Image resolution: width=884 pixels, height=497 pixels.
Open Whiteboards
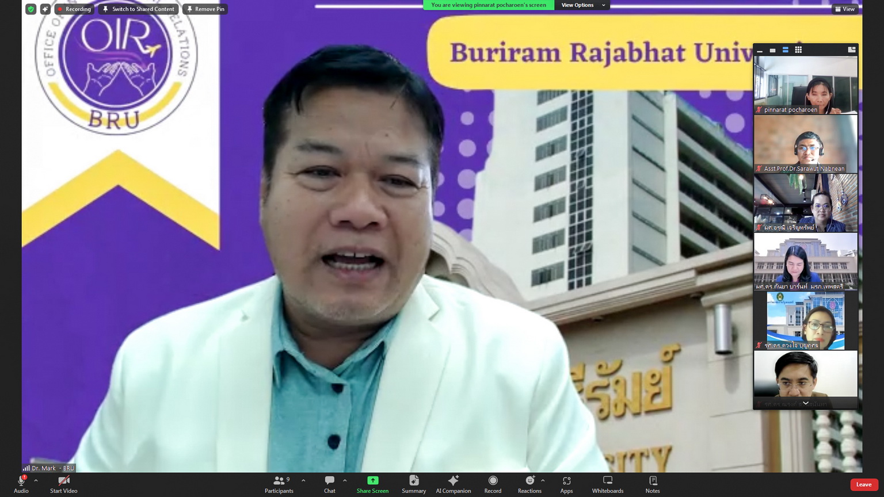pos(608,484)
